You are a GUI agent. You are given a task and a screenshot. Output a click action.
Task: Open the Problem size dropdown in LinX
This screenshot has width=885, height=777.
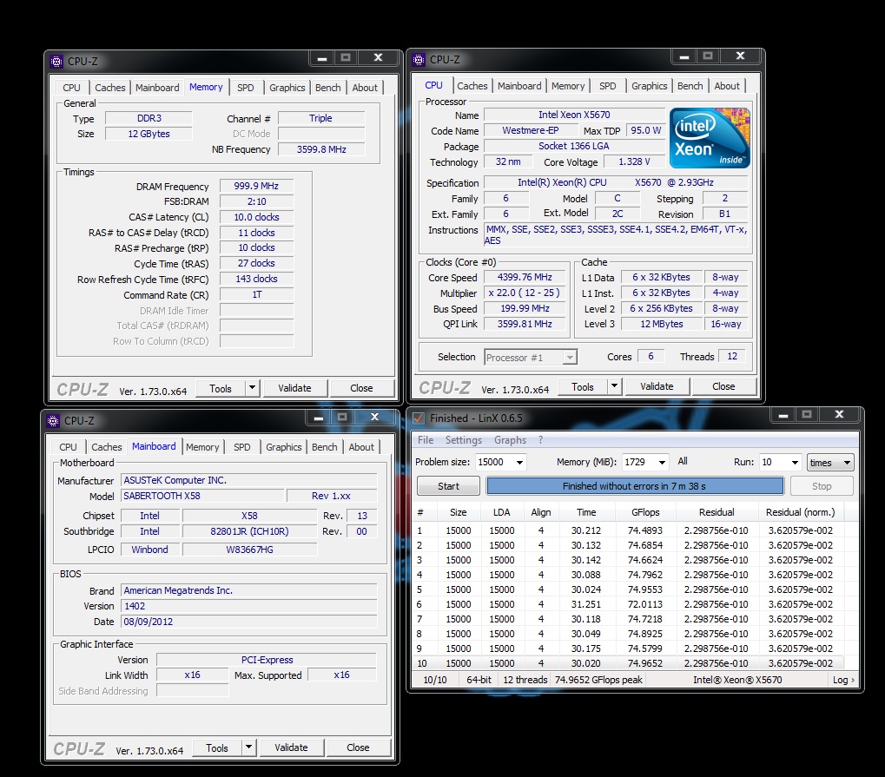pos(520,462)
